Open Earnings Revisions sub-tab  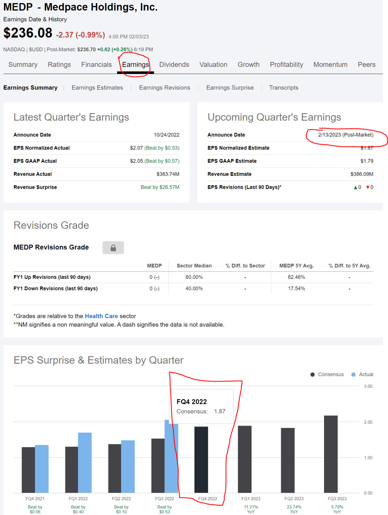click(165, 88)
